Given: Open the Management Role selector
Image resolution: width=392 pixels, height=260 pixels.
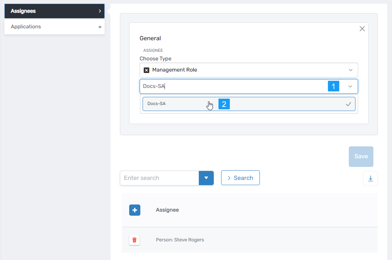Looking at the screenshot, I should [x=248, y=70].
